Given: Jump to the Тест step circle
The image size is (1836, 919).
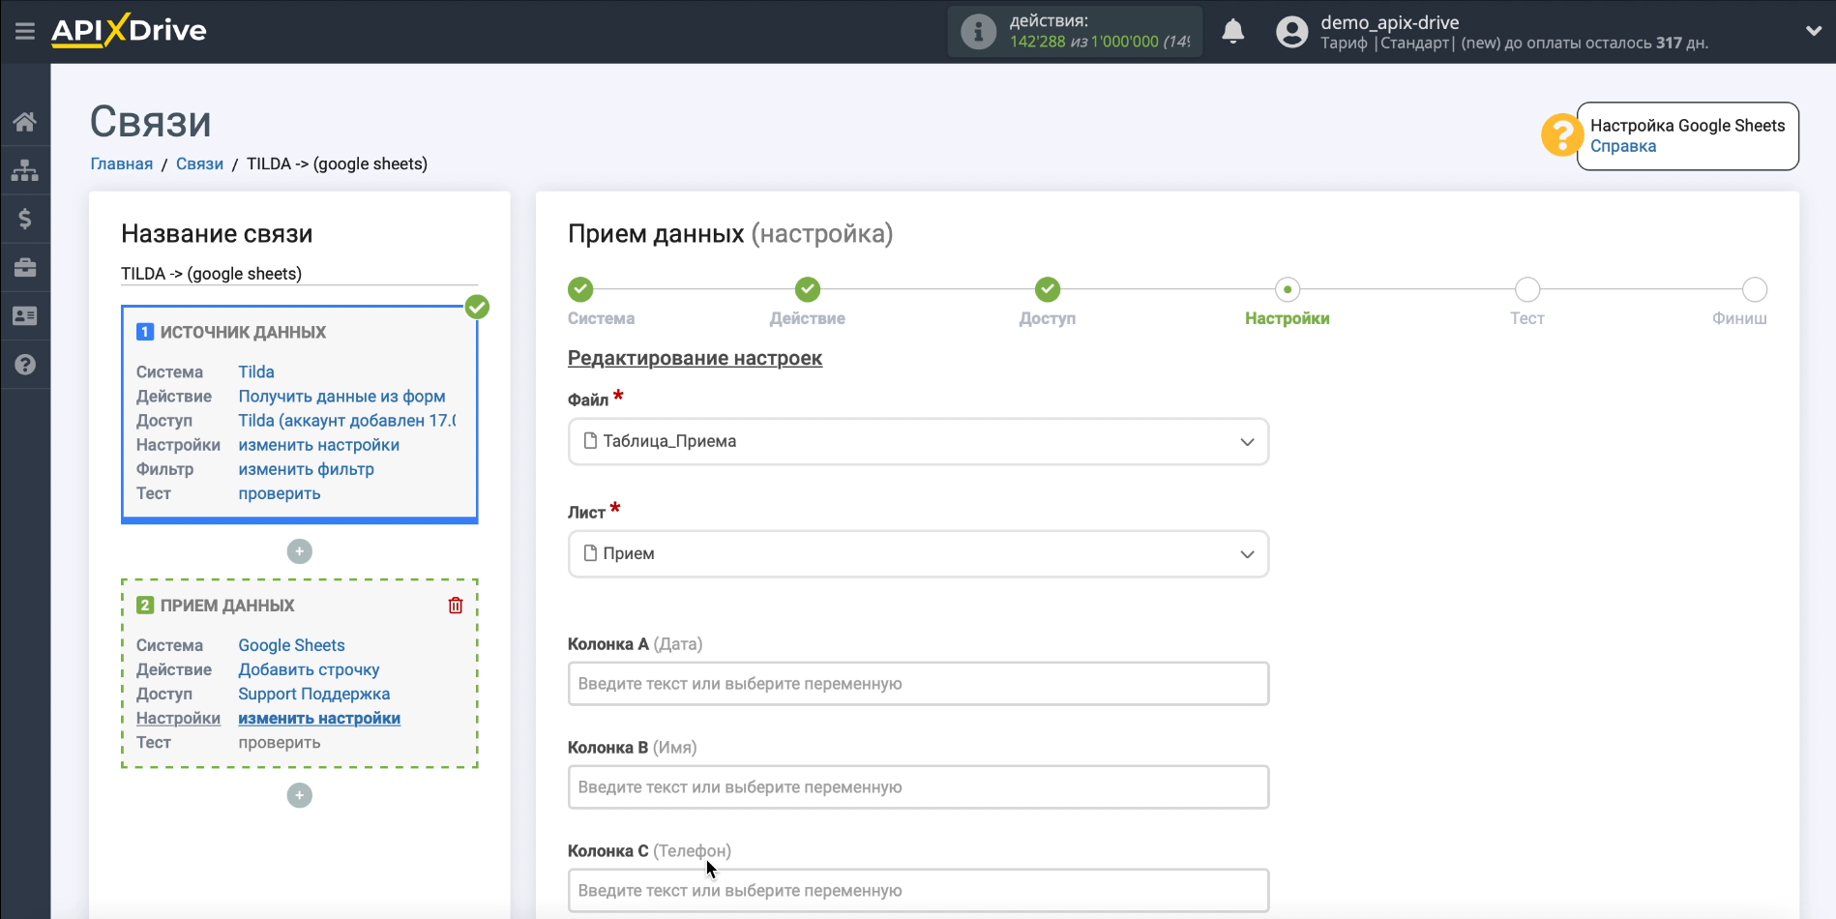Looking at the screenshot, I should click(x=1526, y=289).
